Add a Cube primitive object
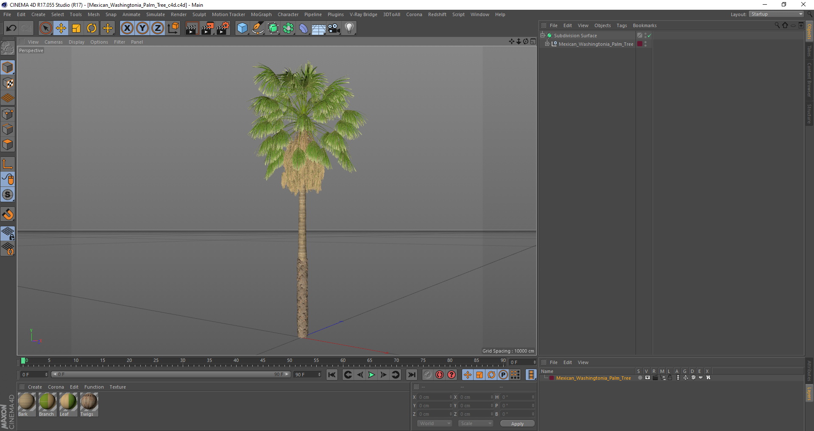 click(242, 28)
